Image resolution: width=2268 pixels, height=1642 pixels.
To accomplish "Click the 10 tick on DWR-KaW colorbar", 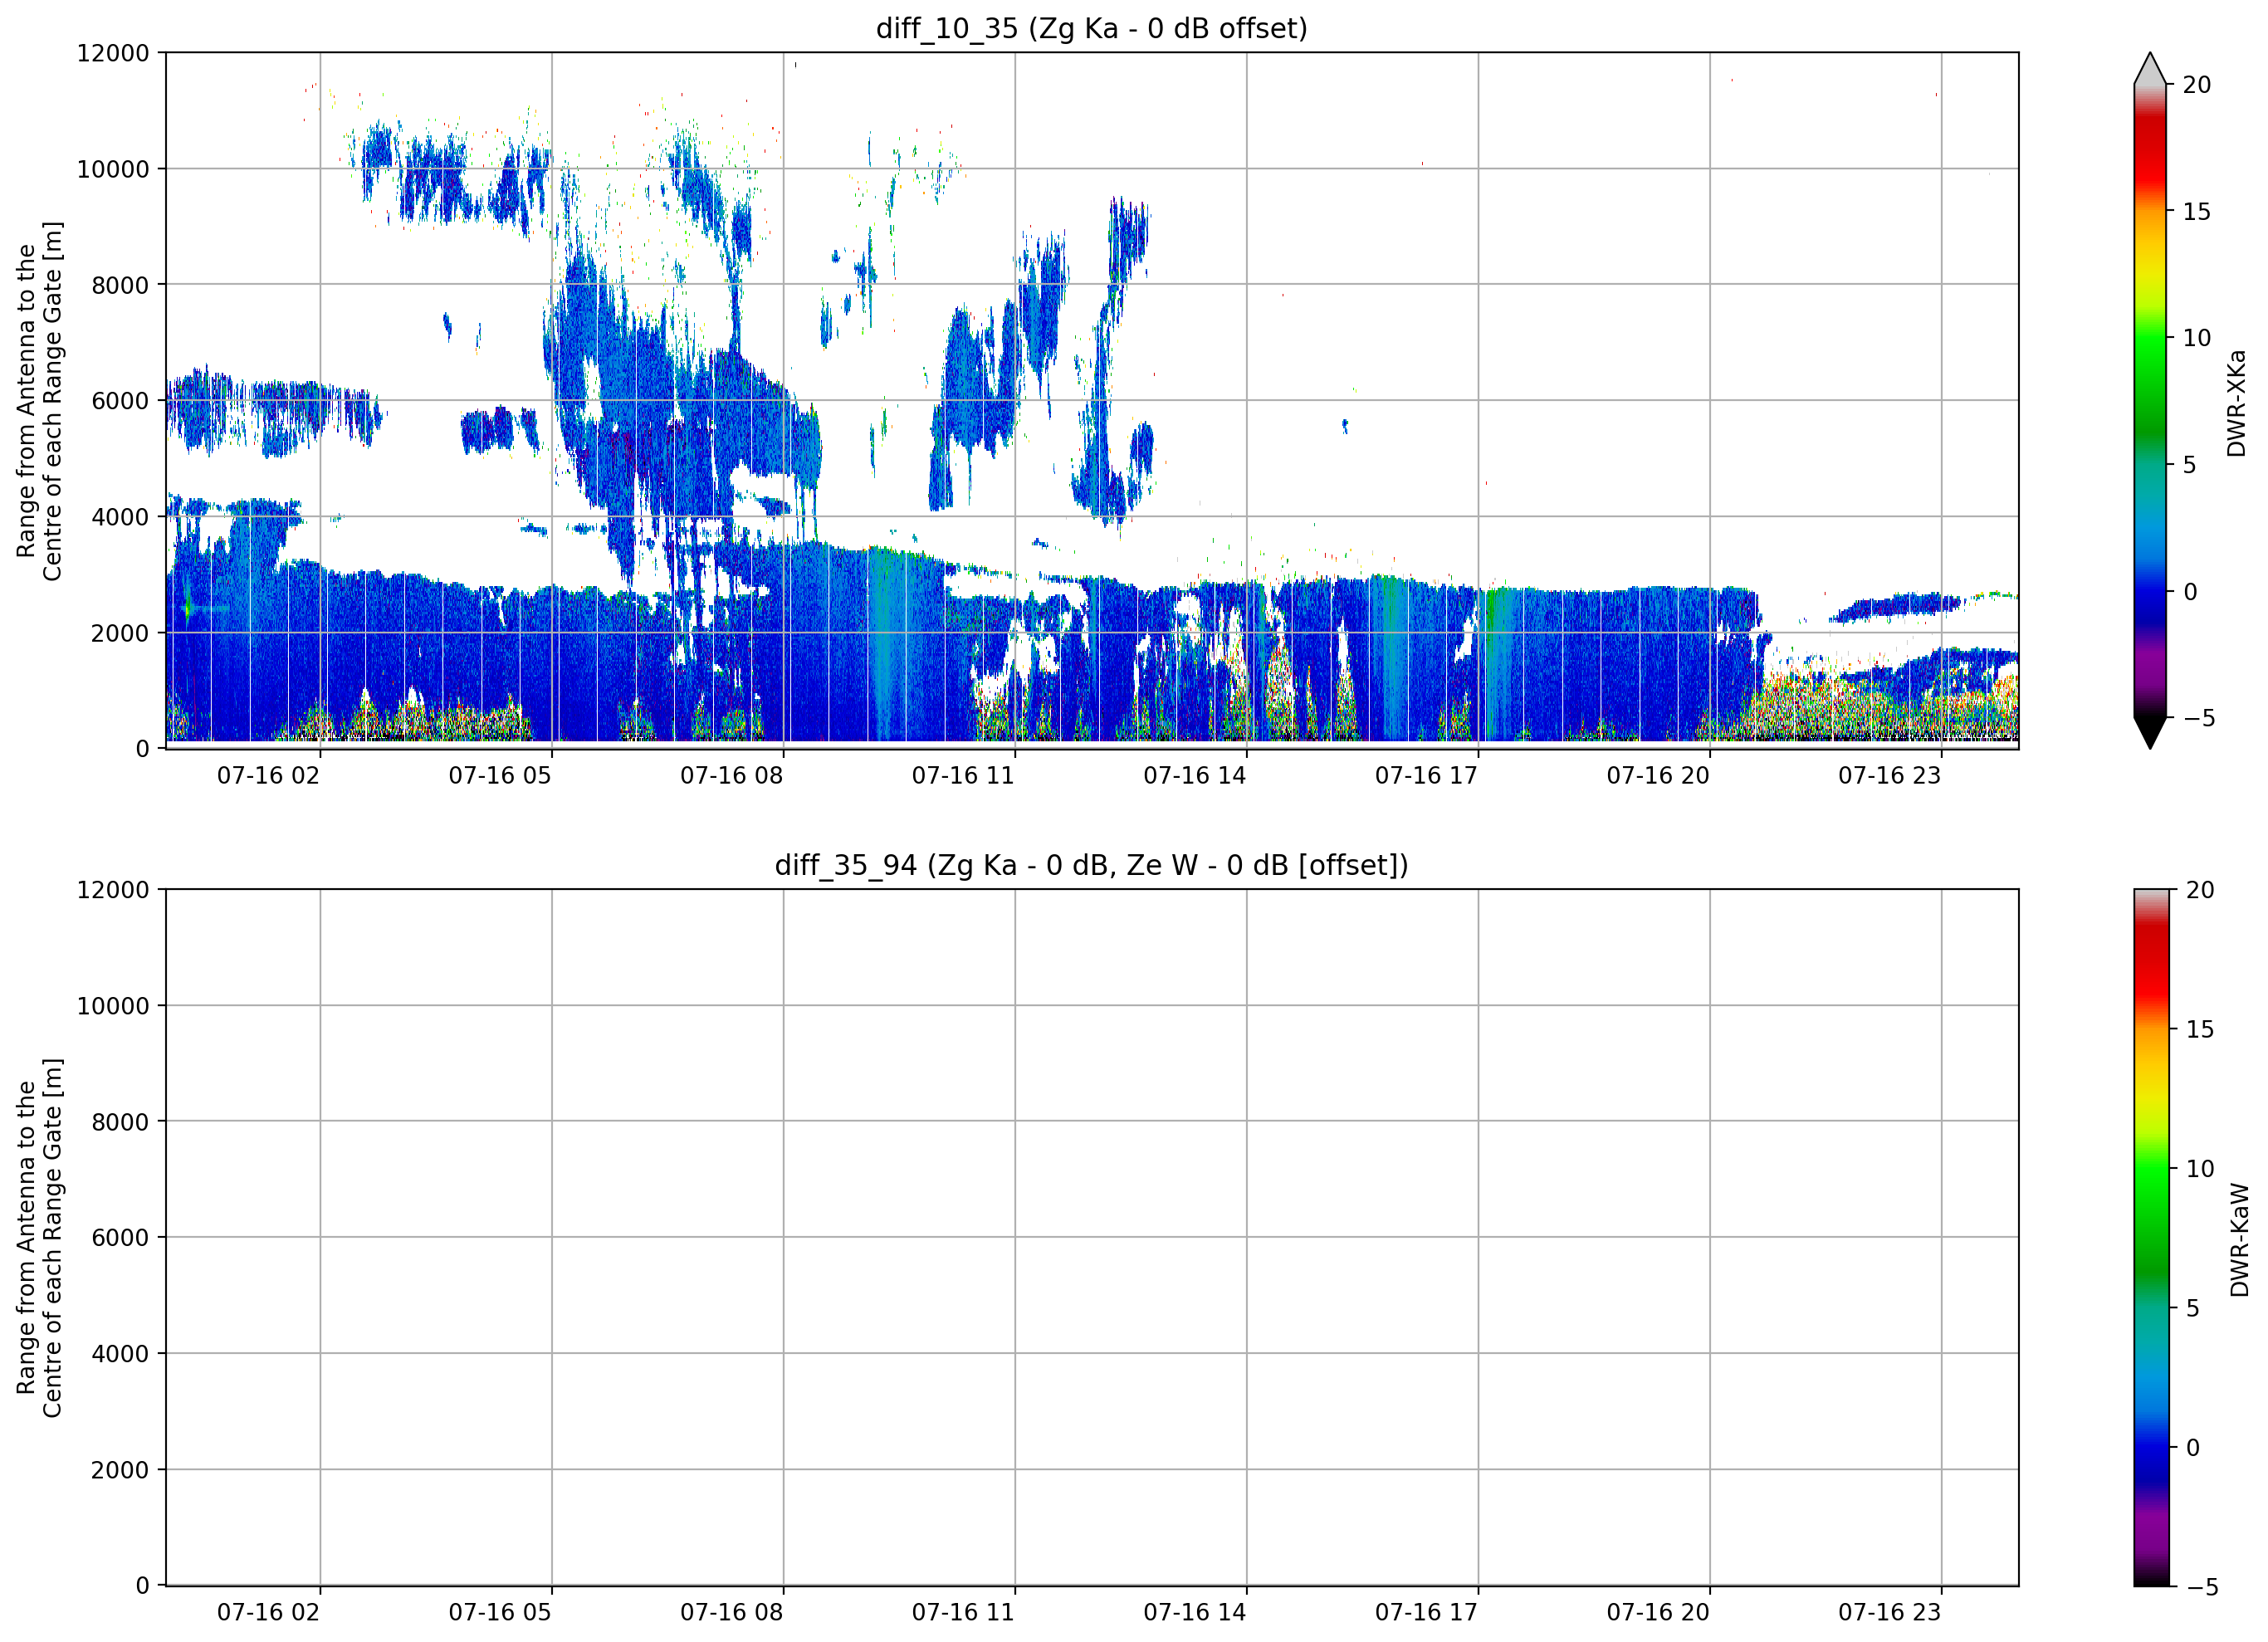I will pyautogui.click(x=2200, y=1169).
